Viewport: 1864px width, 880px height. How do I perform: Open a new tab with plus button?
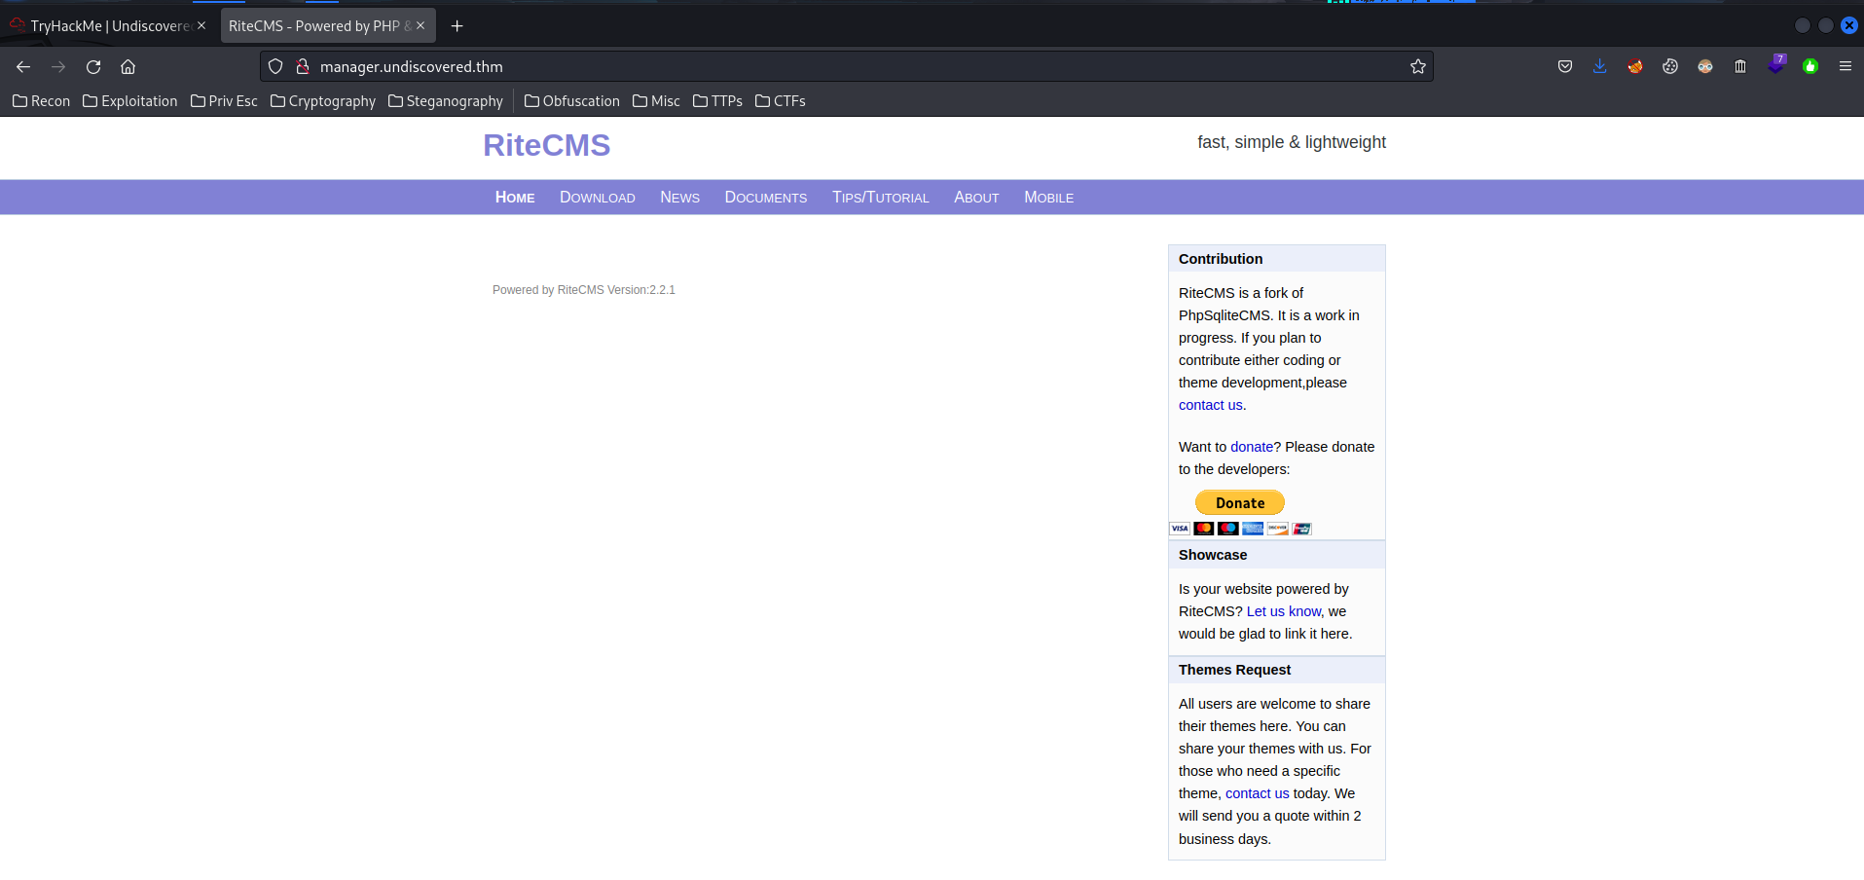tap(457, 26)
